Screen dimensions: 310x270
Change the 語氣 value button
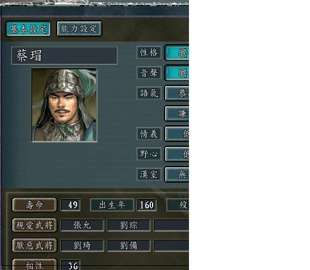point(177,93)
